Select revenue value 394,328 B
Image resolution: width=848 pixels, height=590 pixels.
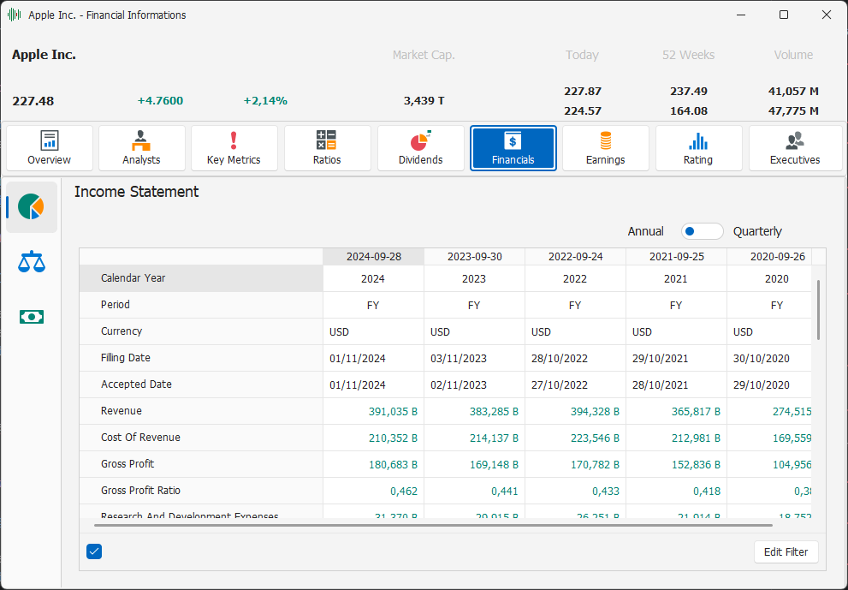click(x=595, y=412)
